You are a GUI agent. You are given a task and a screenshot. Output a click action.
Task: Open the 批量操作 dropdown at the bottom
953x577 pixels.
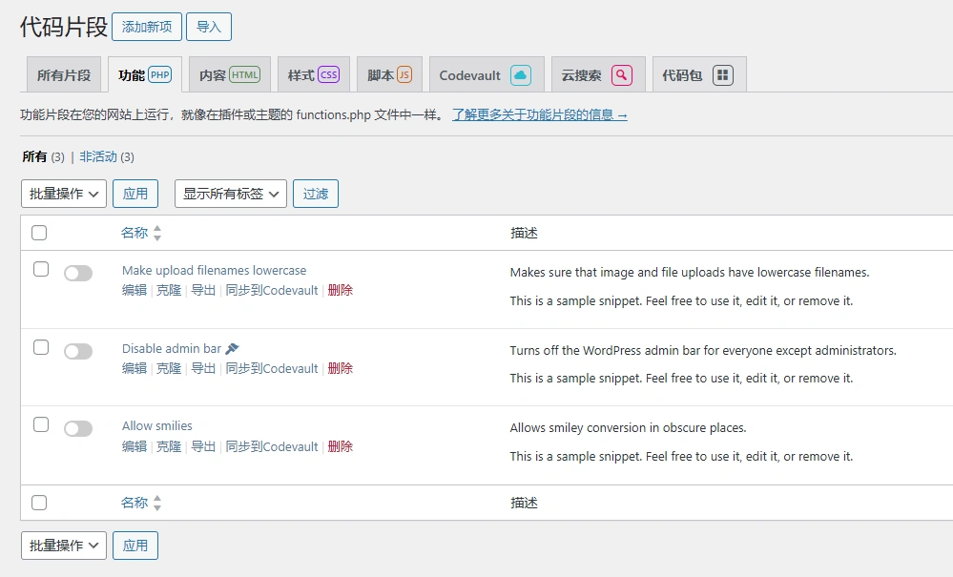(63, 546)
